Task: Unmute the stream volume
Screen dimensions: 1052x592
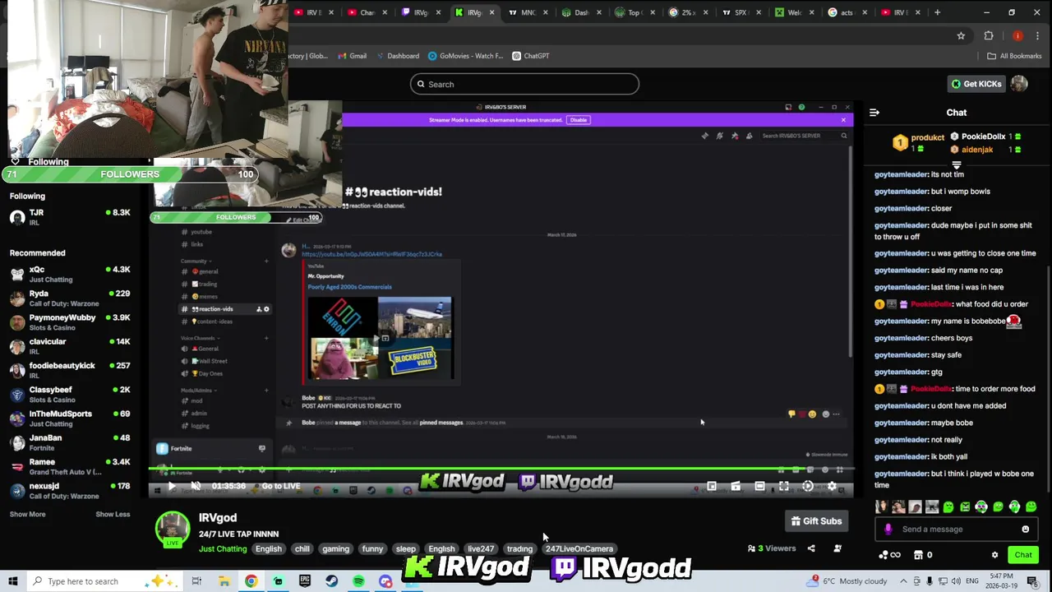Action: click(x=196, y=486)
